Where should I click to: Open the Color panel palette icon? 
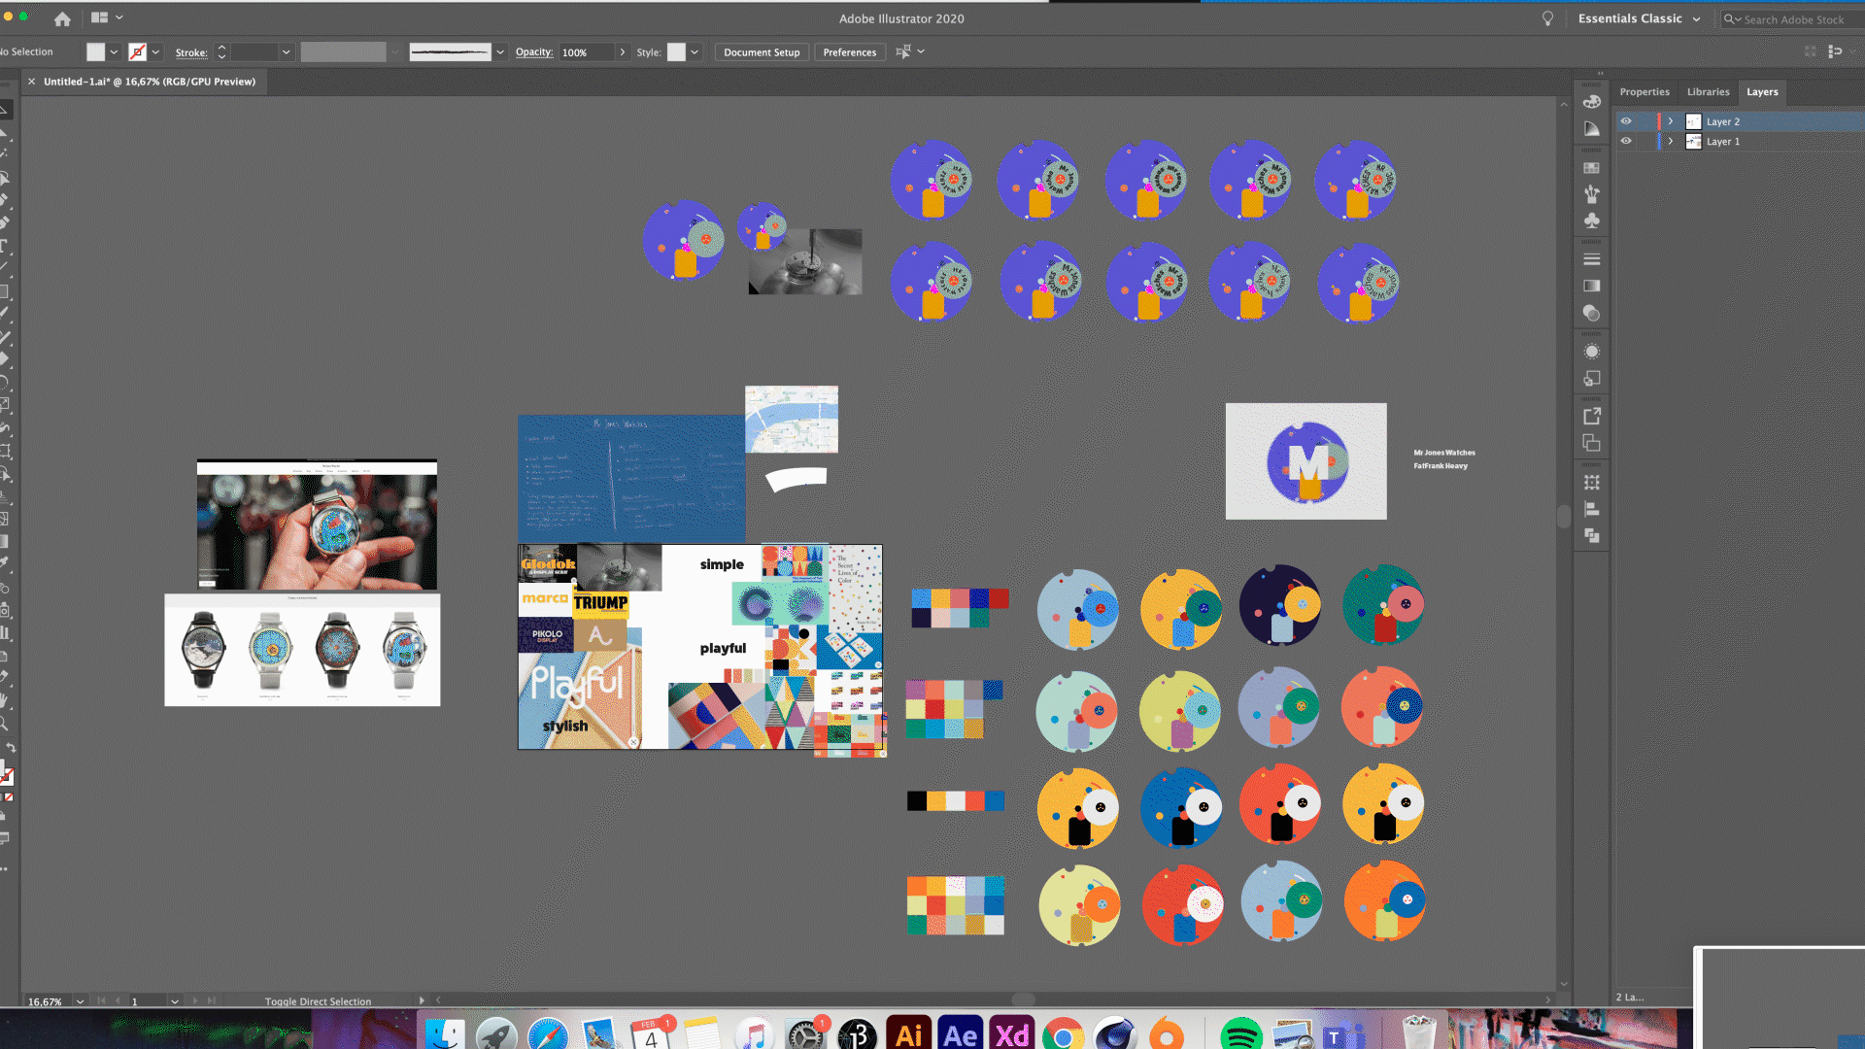pos(1591,101)
